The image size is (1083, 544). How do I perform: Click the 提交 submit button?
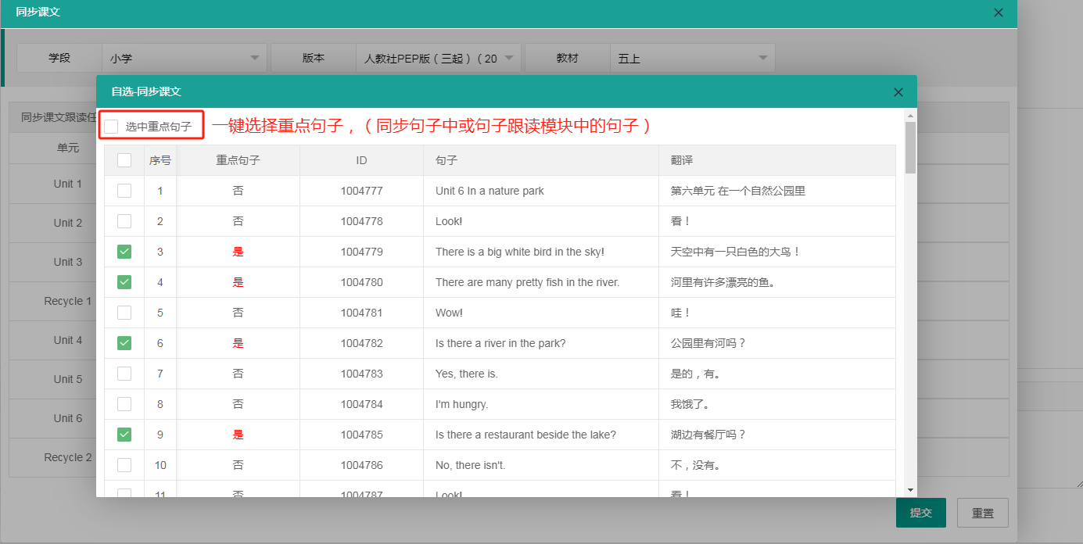pos(921,513)
